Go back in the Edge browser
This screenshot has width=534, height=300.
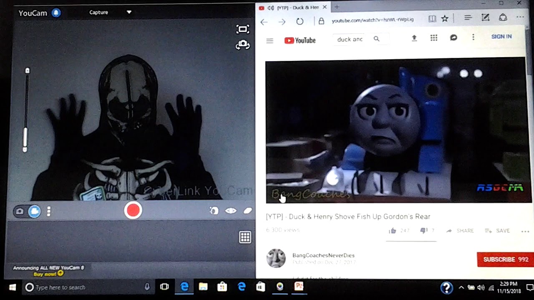point(264,22)
